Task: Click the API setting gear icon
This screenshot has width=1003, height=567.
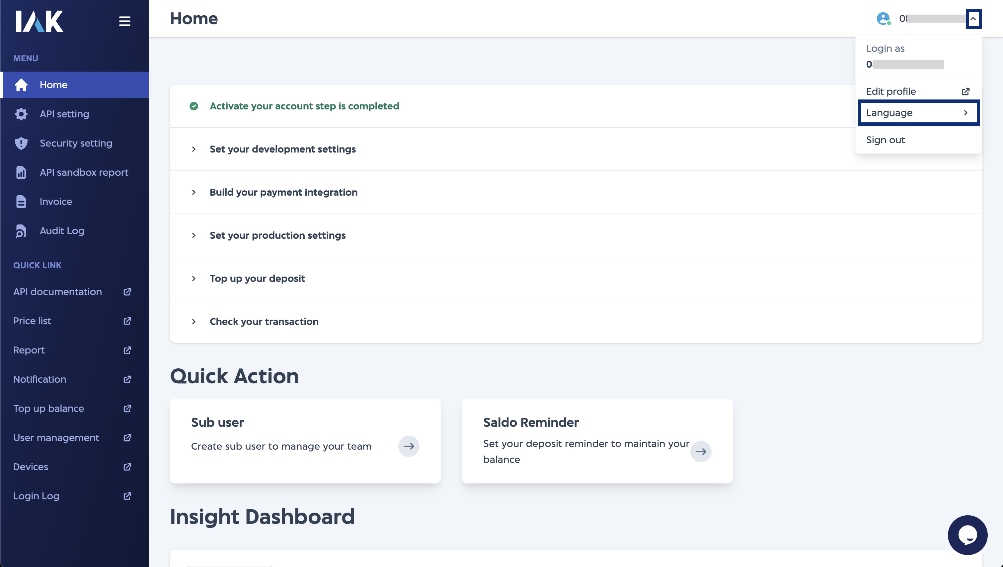Action: [x=21, y=114]
